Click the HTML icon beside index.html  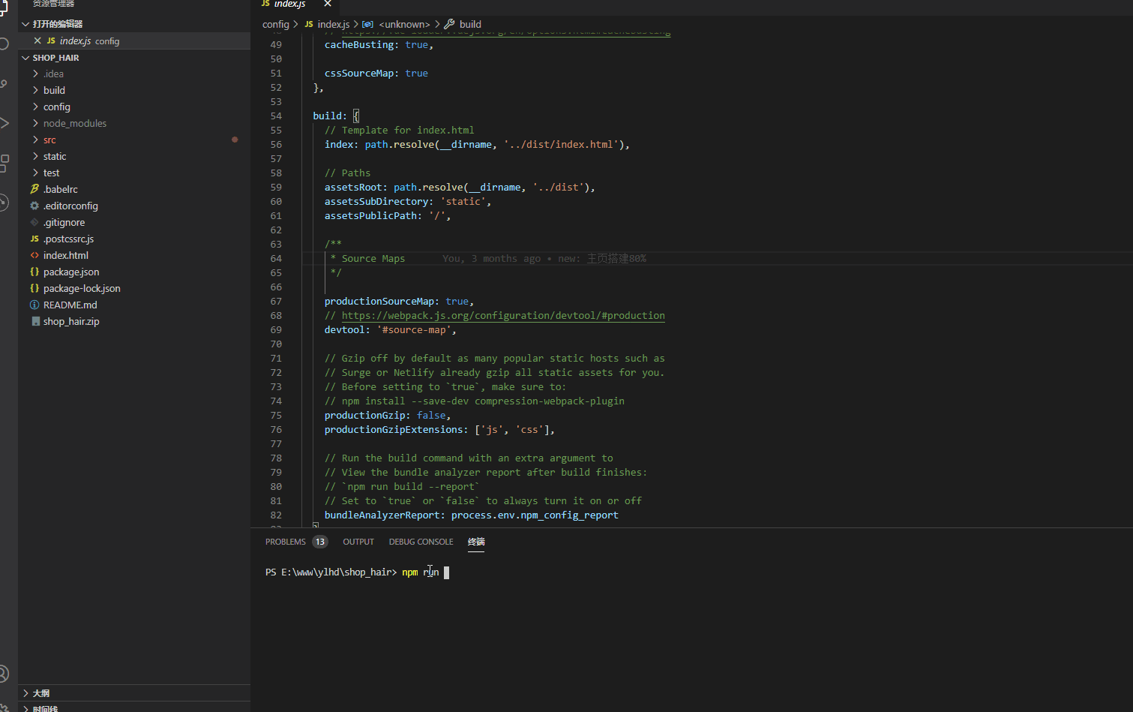click(34, 255)
